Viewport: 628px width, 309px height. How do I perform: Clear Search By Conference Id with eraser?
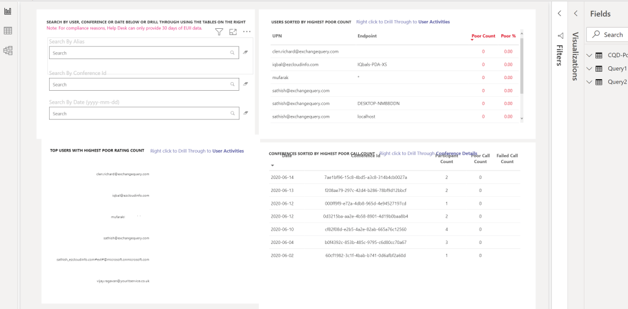tap(245, 84)
